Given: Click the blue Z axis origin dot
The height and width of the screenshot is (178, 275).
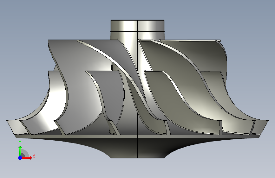Looking at the screenshot, I should tap(20, 158).
